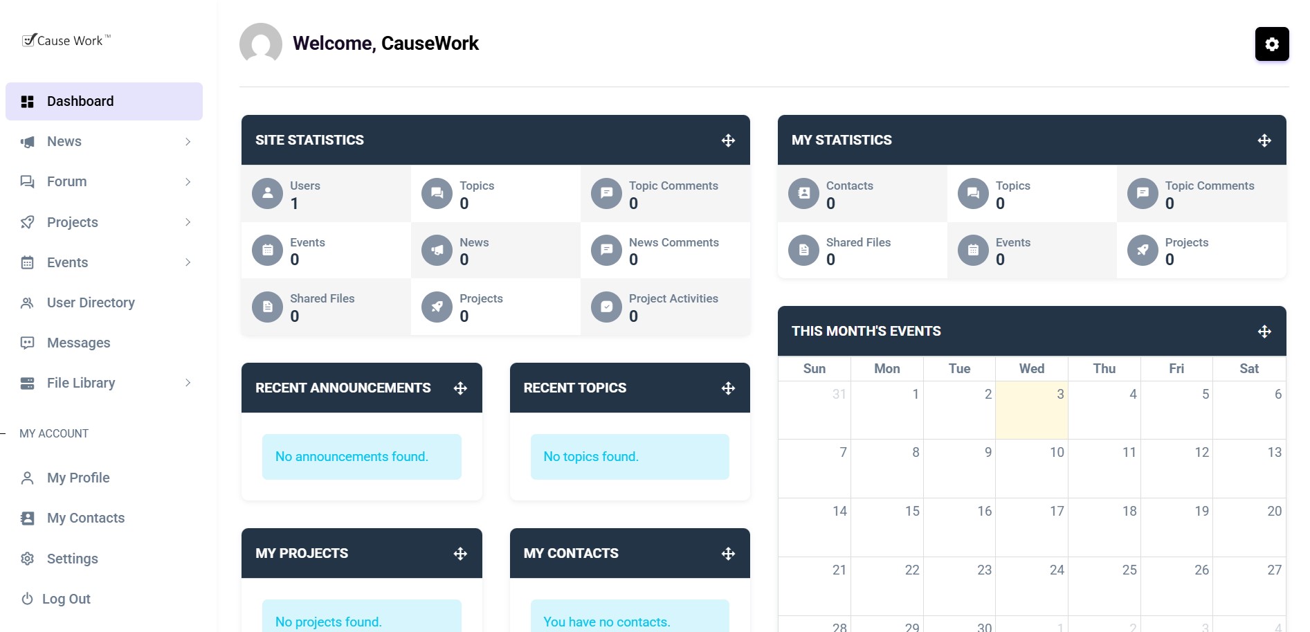Click the move icon on Recent Announcements

click(460, 388)
